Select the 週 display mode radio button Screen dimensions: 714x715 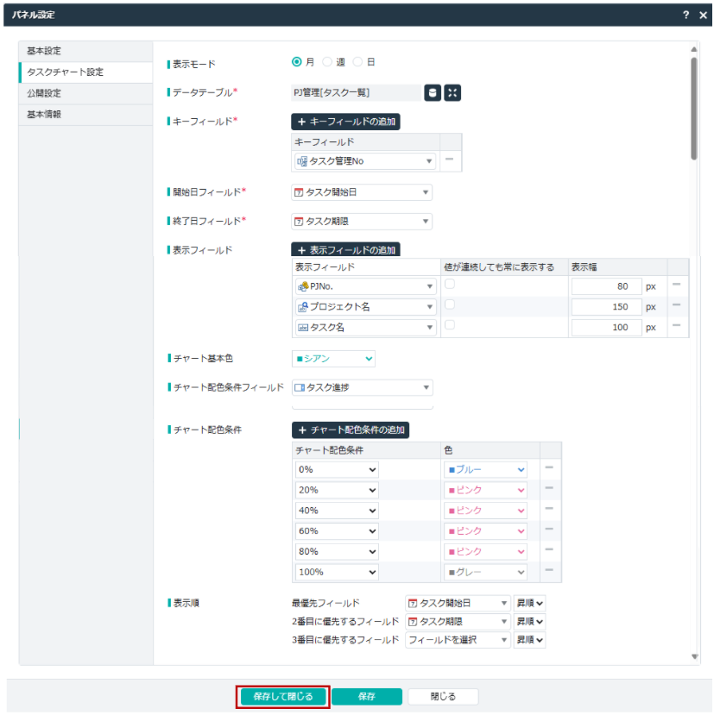click(x=327, y=62)
